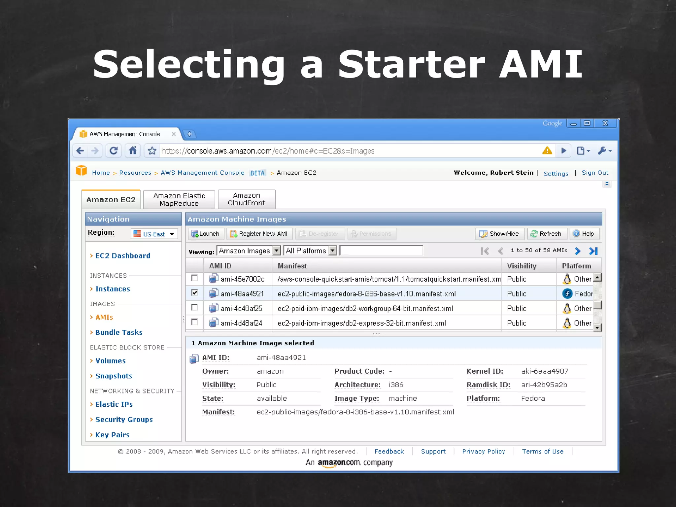Reload the page with the refresh icon

pos(114,151)
